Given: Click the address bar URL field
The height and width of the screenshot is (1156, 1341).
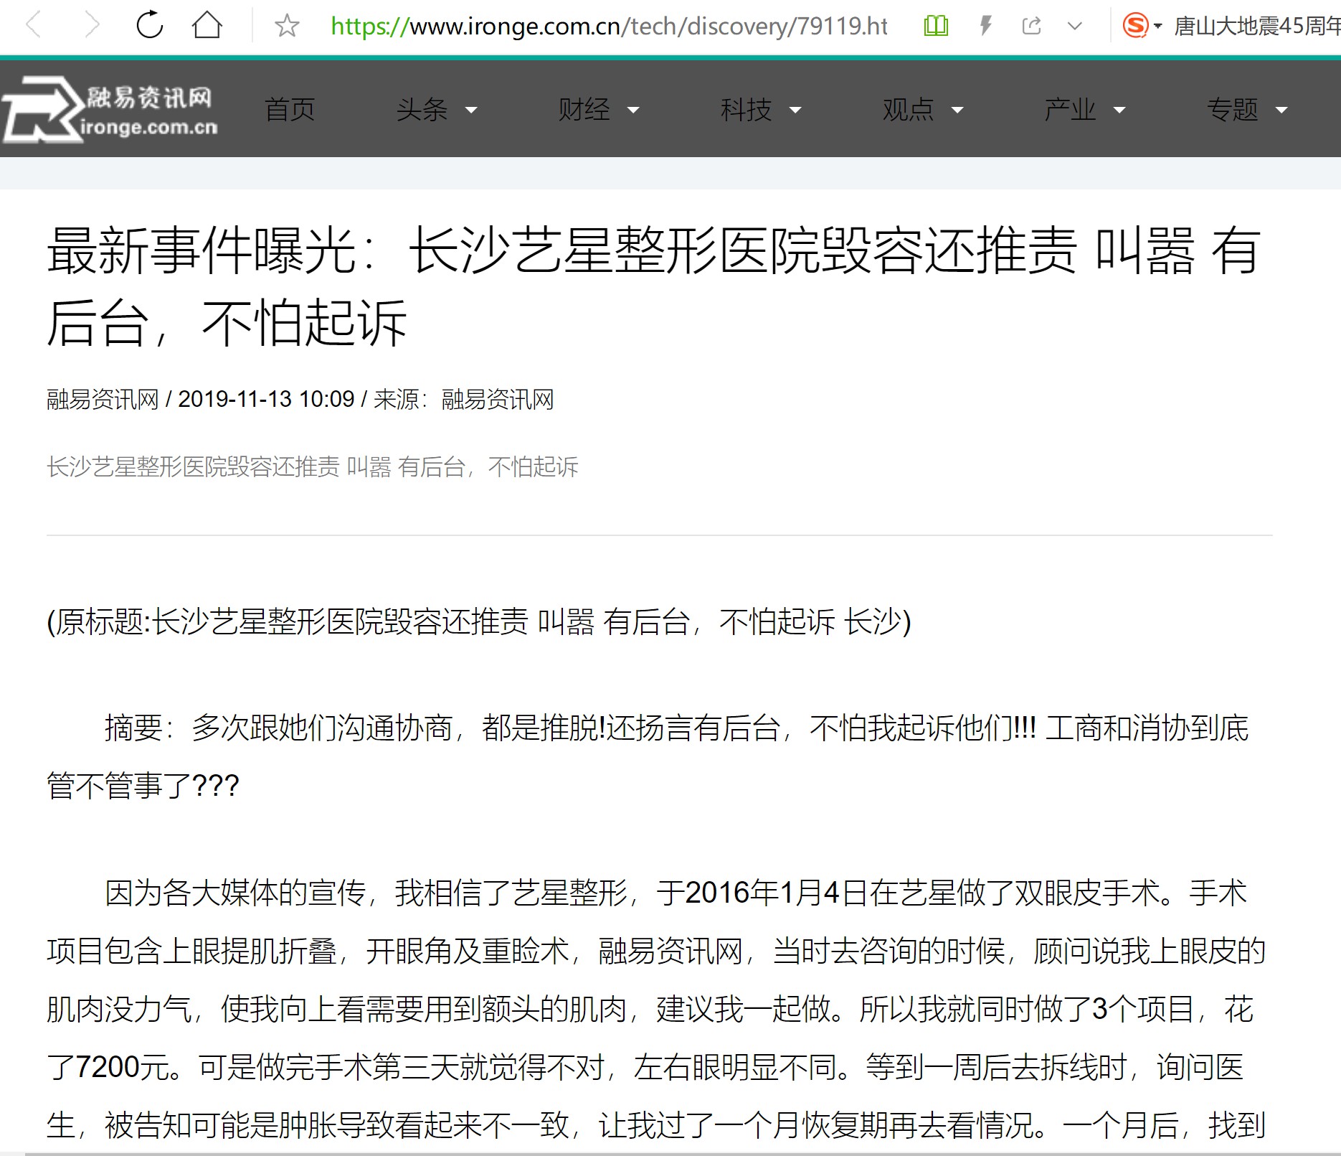Looking at the screenshot, I should point(609,27).
